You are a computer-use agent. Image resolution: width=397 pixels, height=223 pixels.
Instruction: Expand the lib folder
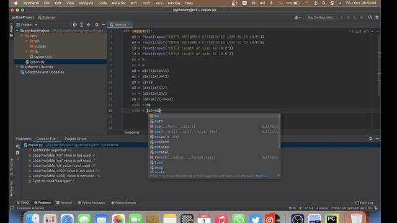click(27, 51)
